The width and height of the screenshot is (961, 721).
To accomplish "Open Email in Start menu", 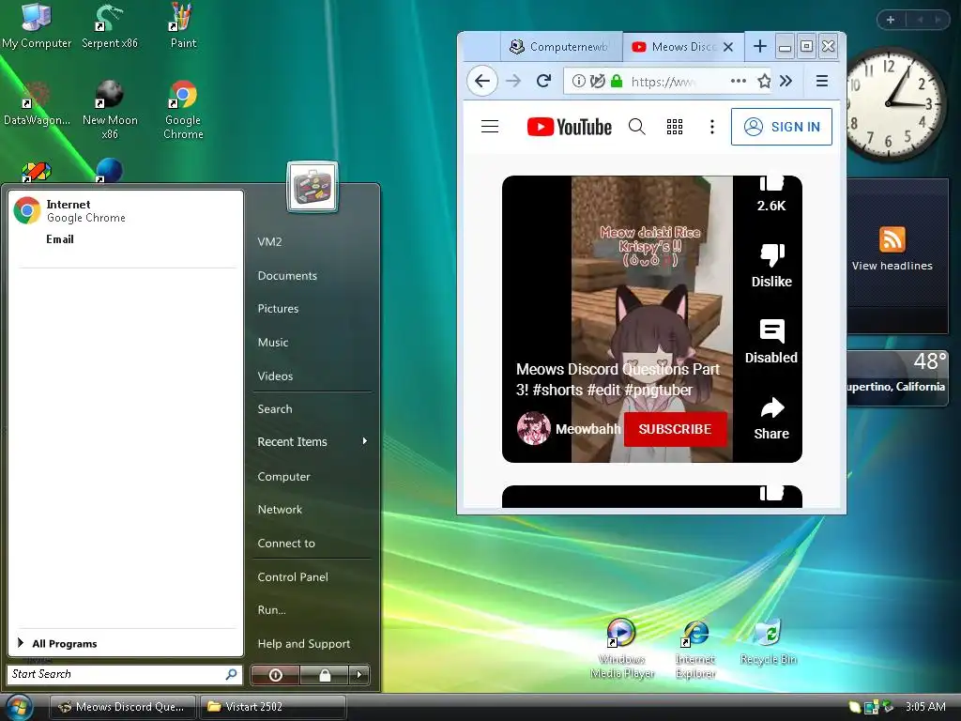I will (x=60, y=239).
